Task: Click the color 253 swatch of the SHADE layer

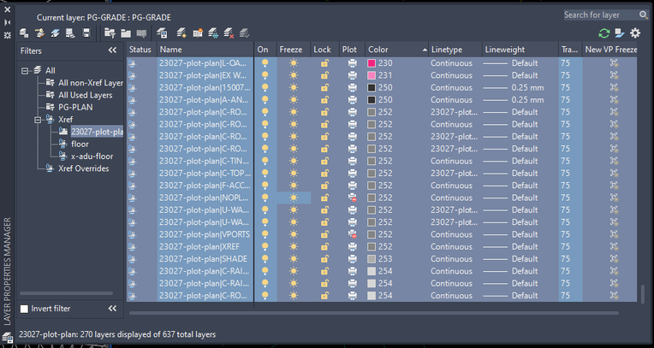Action: 372,259
